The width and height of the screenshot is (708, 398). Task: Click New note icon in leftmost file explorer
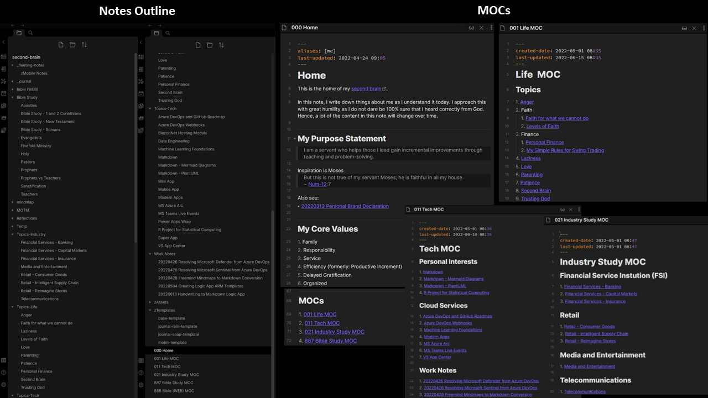[61, 45]
